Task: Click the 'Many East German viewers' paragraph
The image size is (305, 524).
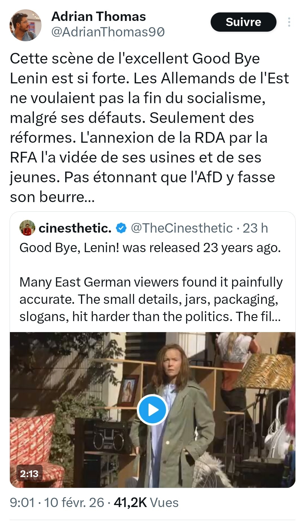Action: pyautogui.click(x=151, y=299)
